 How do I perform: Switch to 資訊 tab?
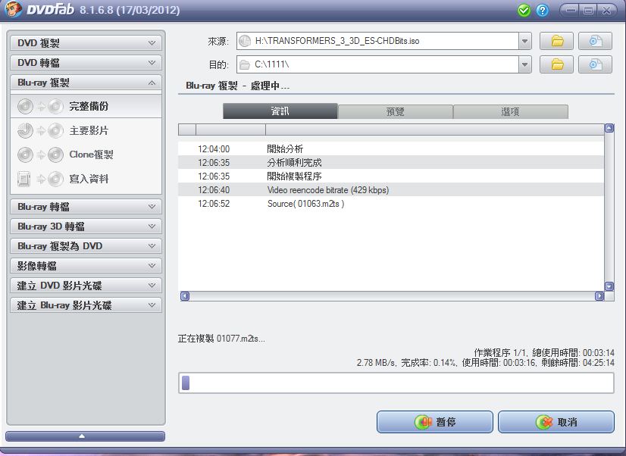[280, 111]
